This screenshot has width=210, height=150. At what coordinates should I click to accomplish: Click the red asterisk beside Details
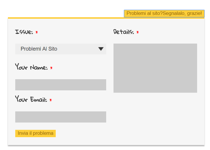click(x=138, y=32)
